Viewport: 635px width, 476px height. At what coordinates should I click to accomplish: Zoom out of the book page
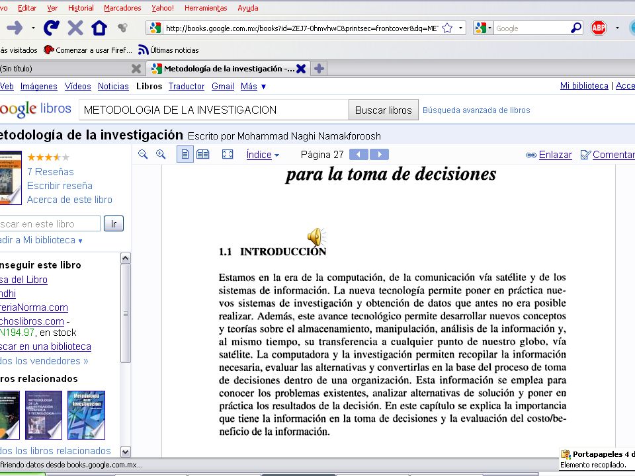[x=143, y=154]
